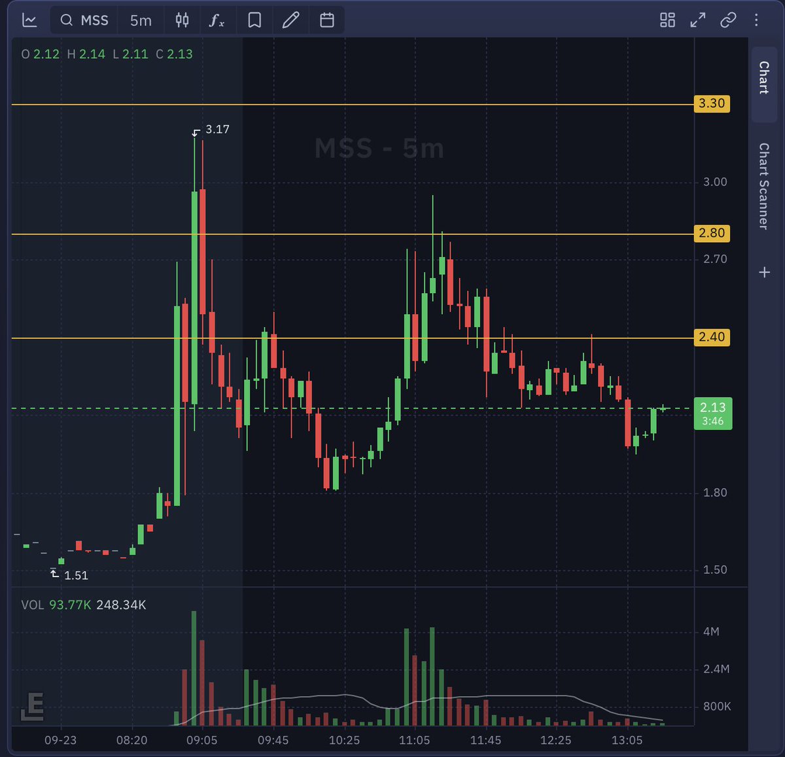Open the three-dot more options menu
785x757 pixels.
(756, 20)
